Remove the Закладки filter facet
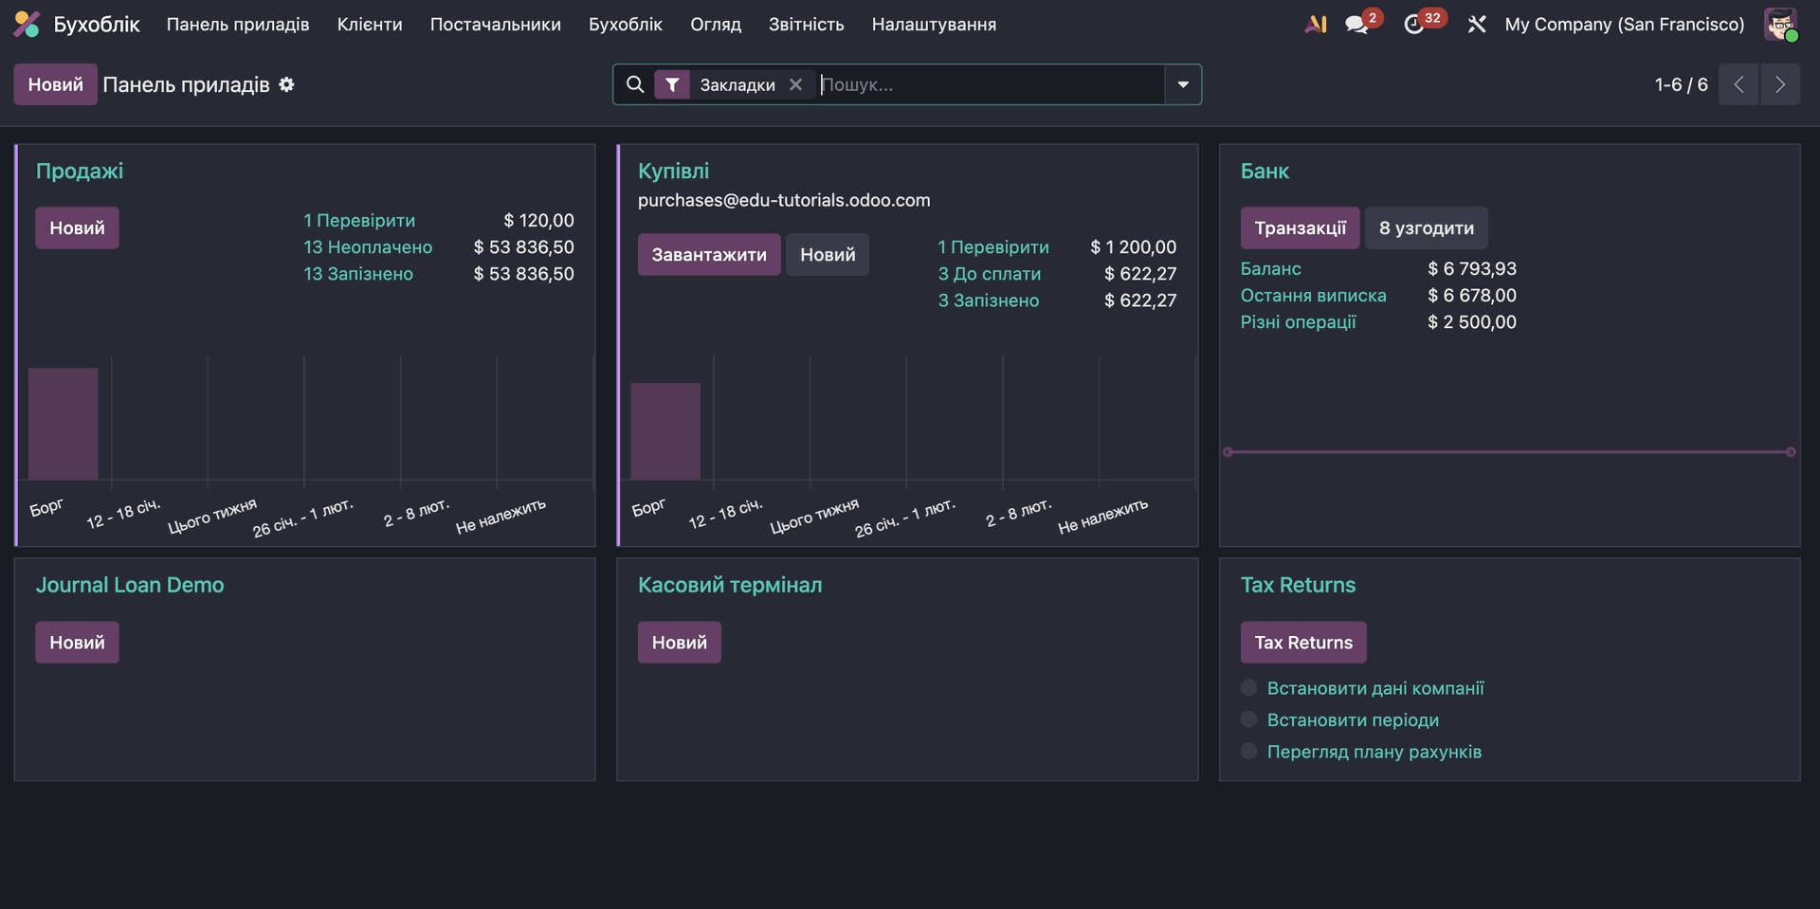The image size is (1820, 909). (795, 84)
